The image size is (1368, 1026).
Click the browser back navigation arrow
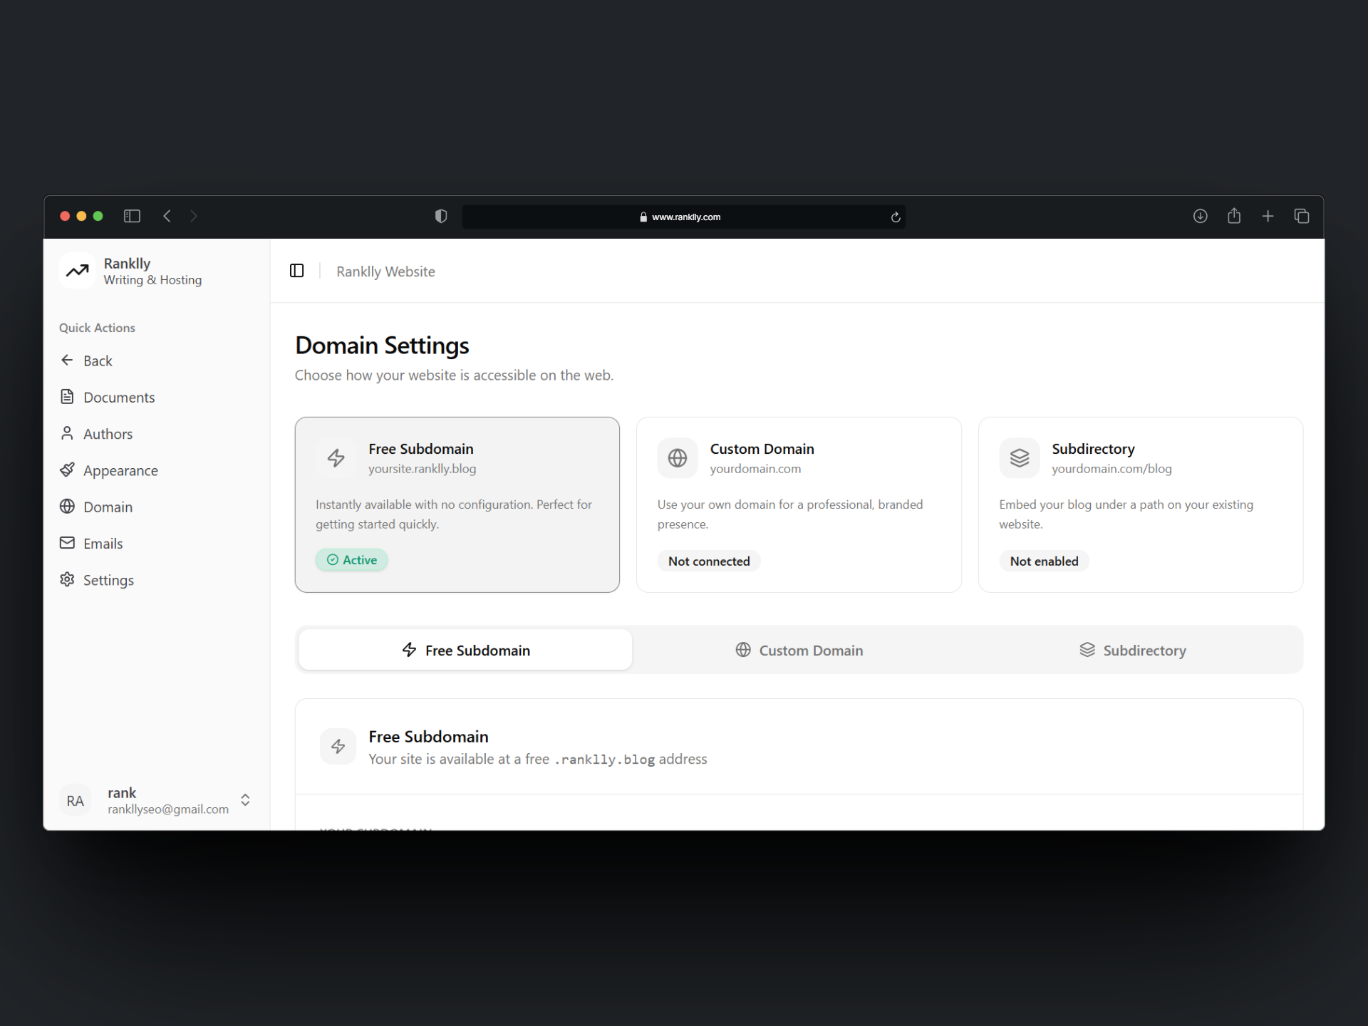[167, 216]
